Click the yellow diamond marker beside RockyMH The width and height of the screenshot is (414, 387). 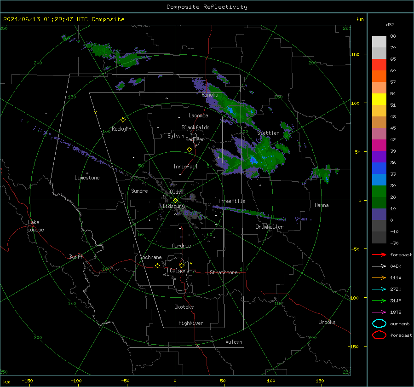pyautogui.click(x=123, y=120)
